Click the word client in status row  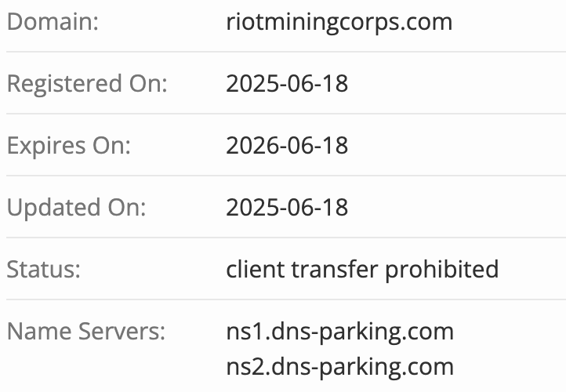point(256,269)
